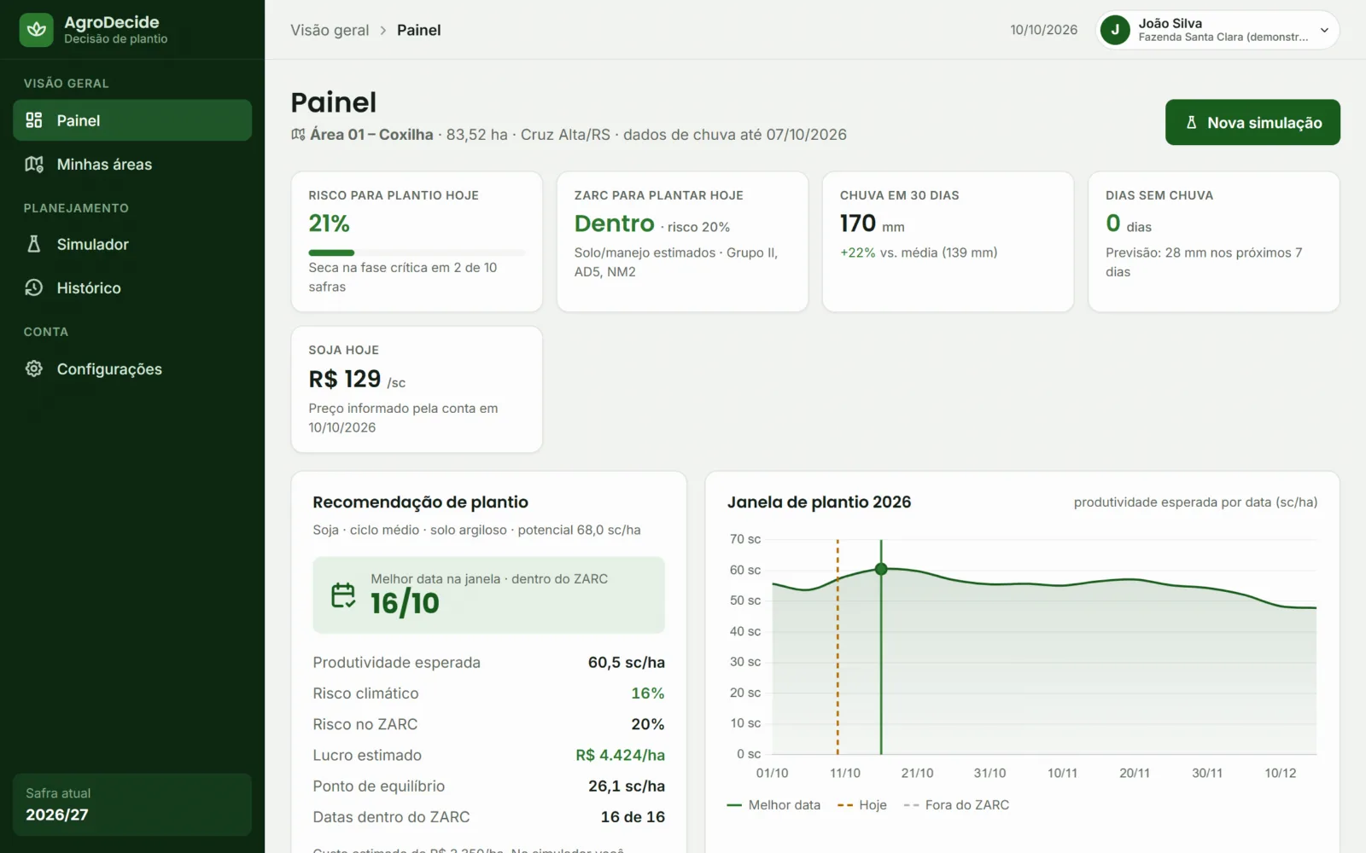Click the Janela de plantio 2026 heading
The width and height of the screenshot is (1366, 853).
tap(820, 502)
